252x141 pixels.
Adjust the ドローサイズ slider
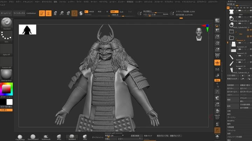pyautogui.click(x=155, y=15)
